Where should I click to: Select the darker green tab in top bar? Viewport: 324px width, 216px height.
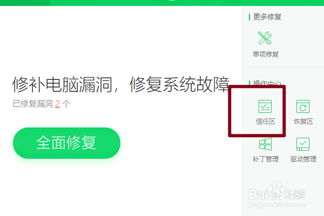[25, 3]
